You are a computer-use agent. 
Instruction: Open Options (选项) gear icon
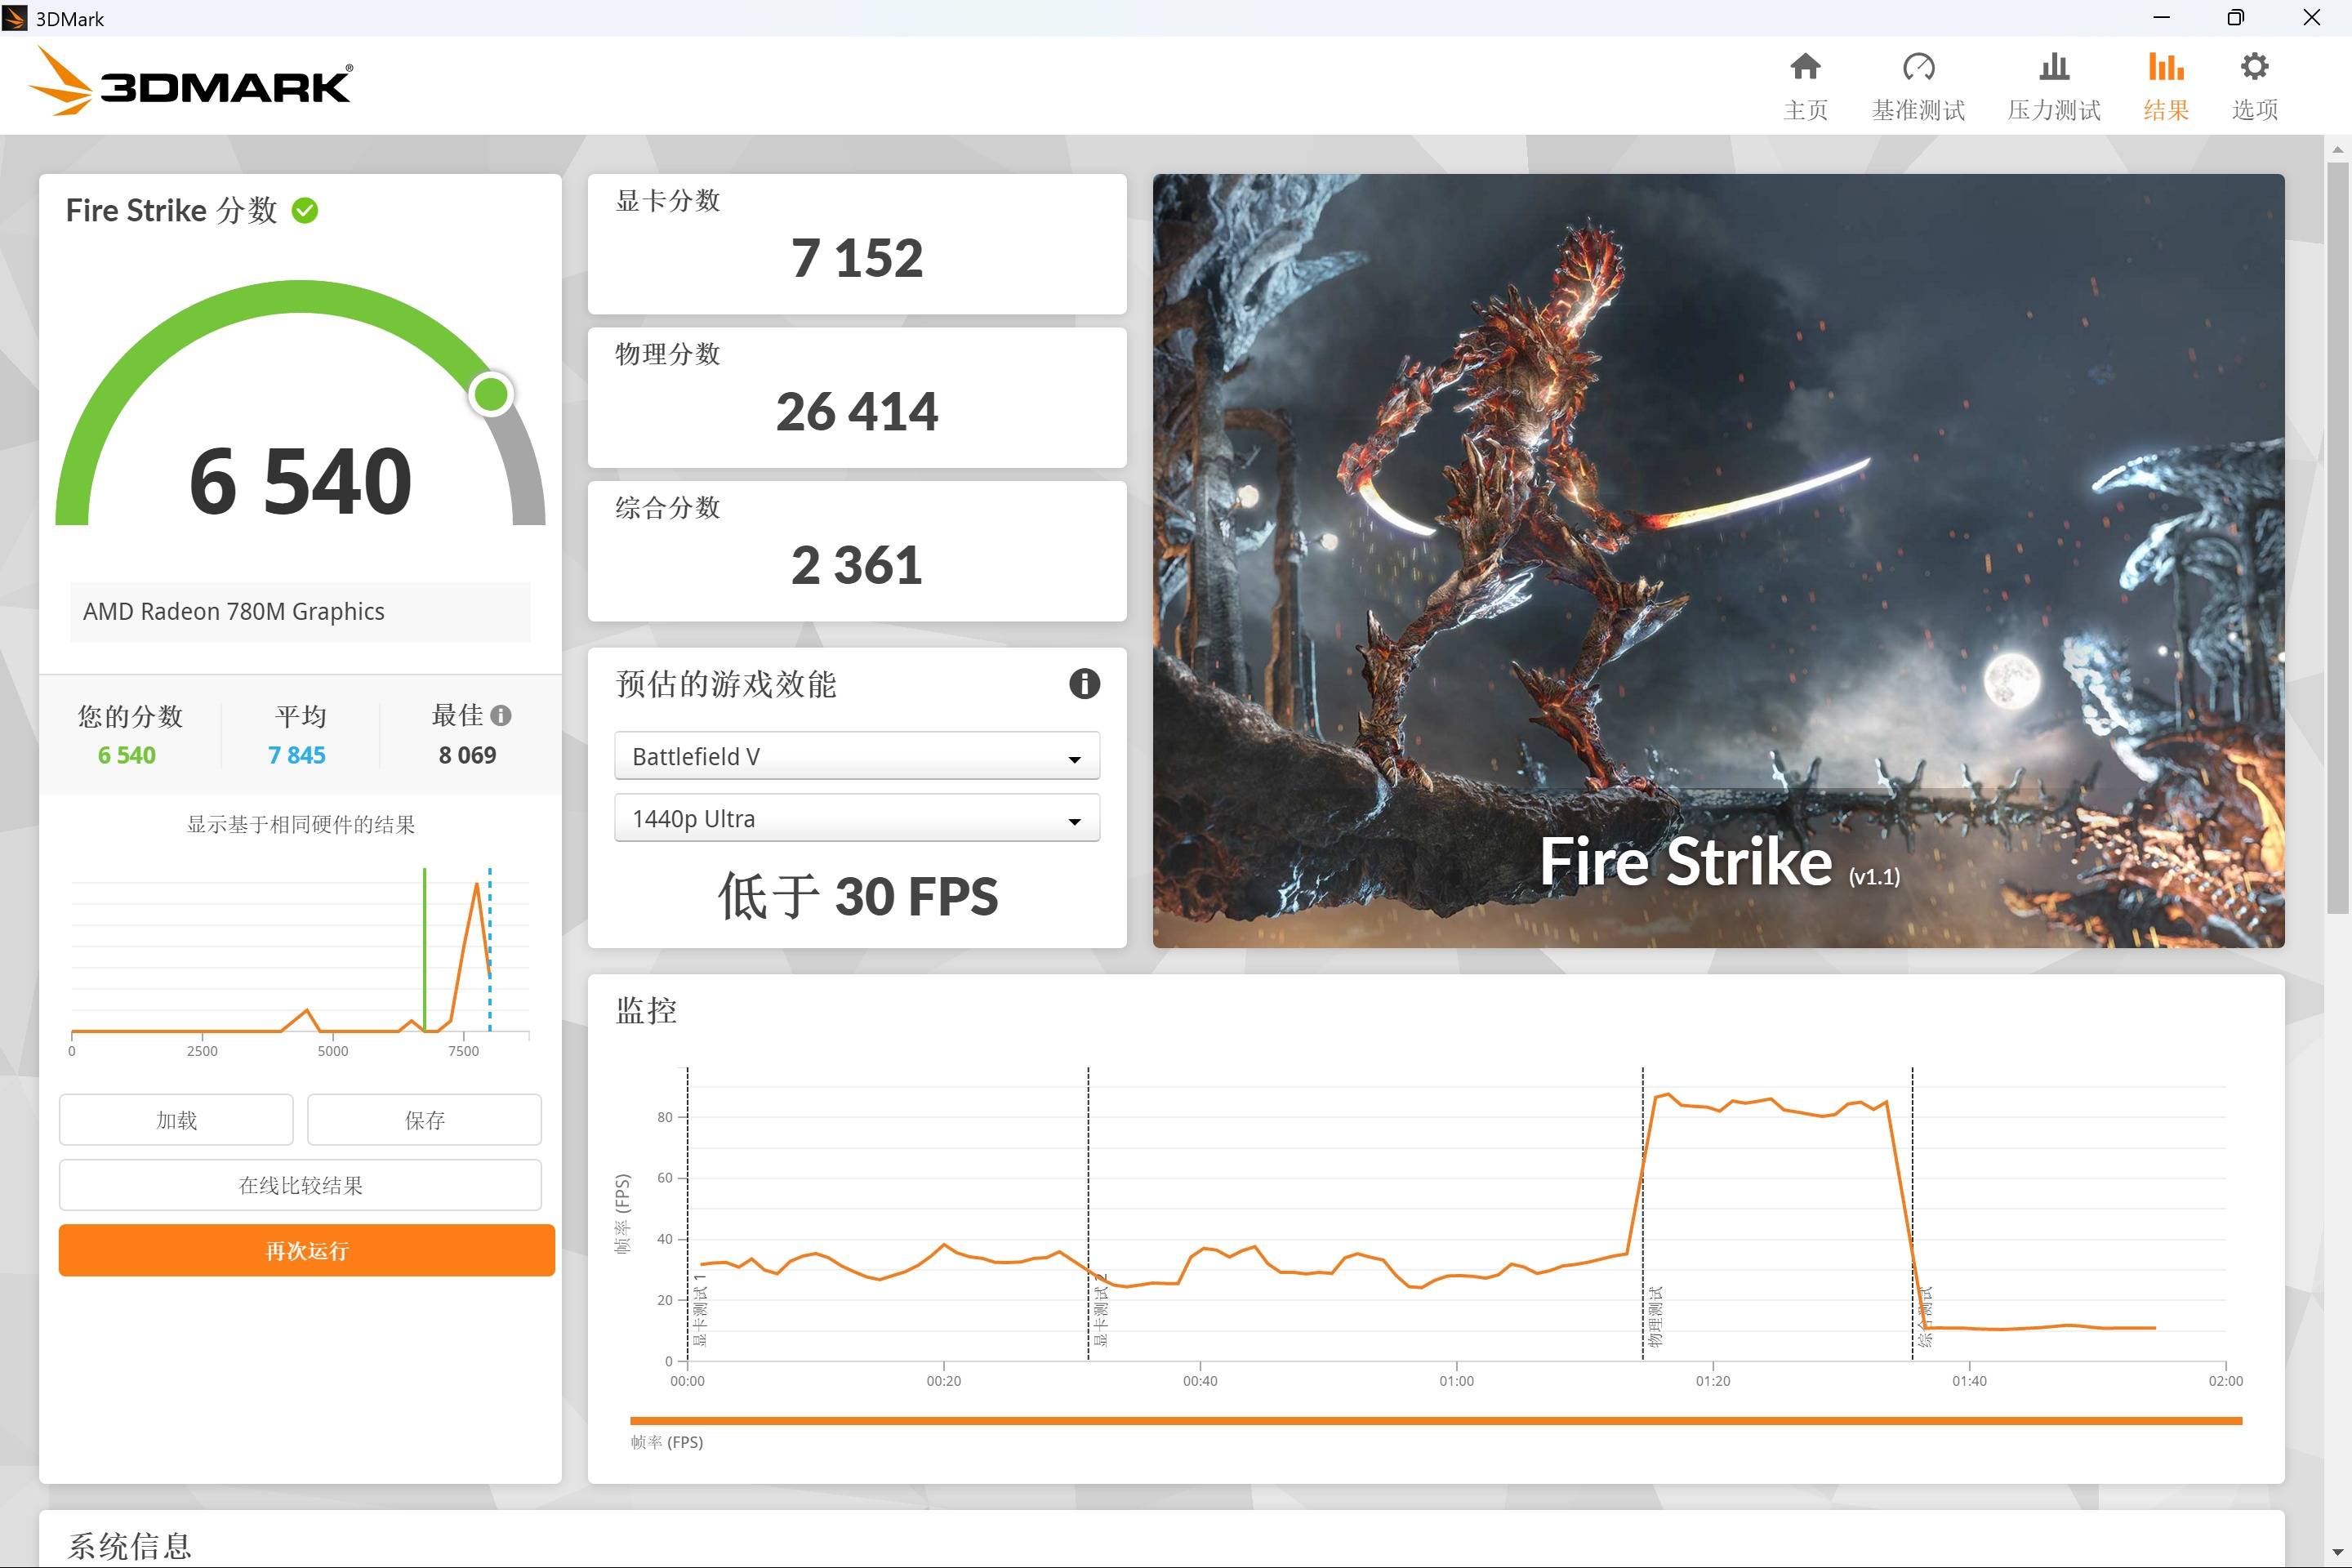click(x=2253, y=68)
